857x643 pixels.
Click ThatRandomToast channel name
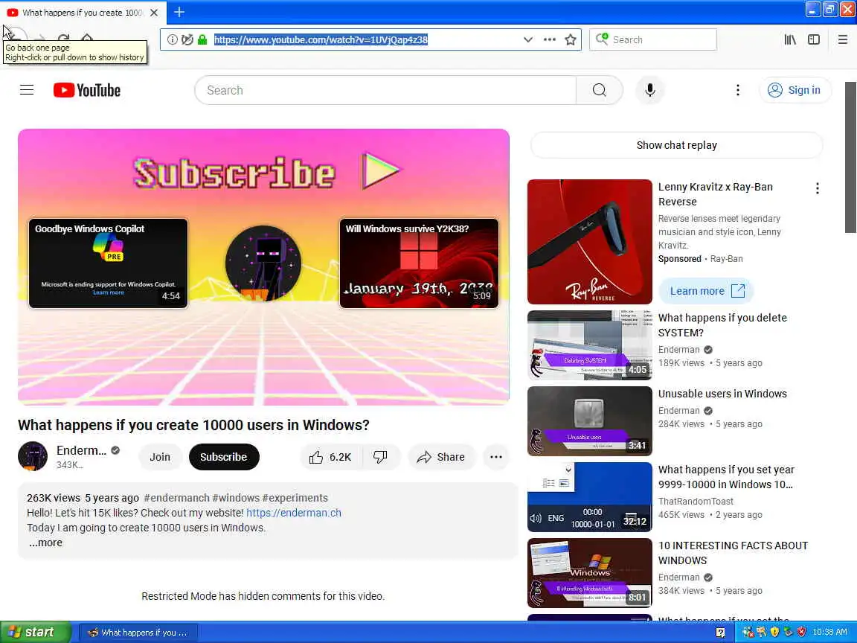pos(696,502)
